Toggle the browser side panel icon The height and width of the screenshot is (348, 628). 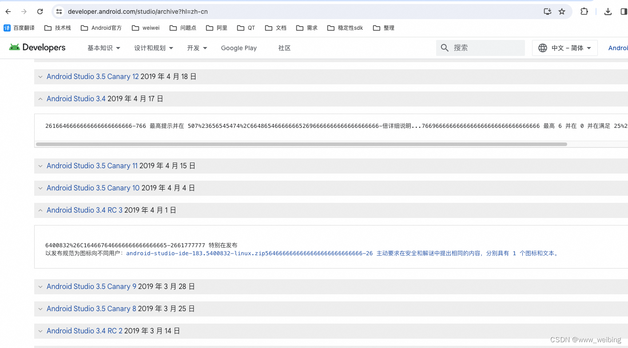(624, 12)
